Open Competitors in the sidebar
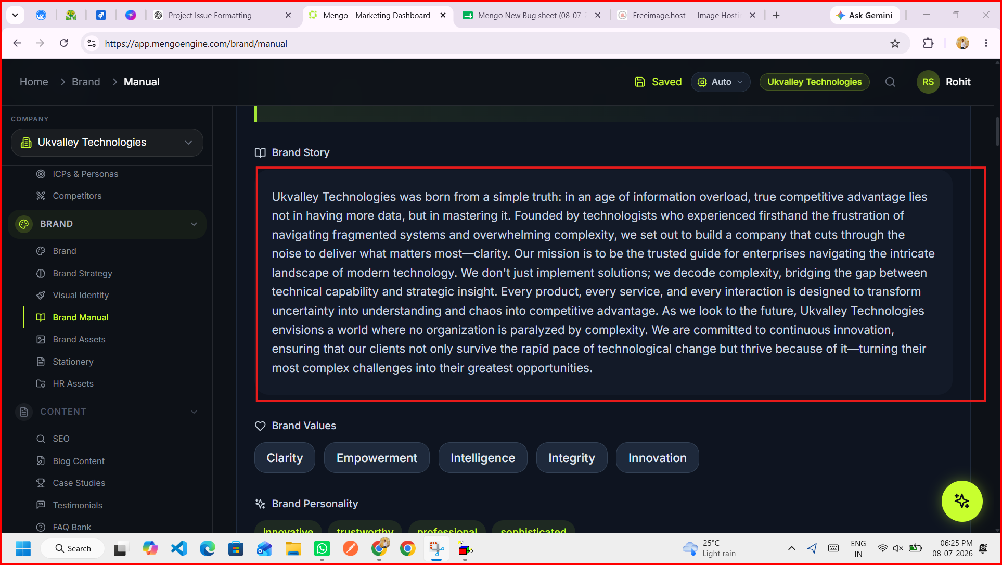The image size is (1002, 565). pos(77,196)
